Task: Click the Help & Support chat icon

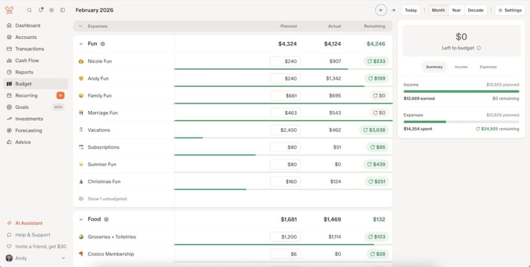Action: point(9,235)
